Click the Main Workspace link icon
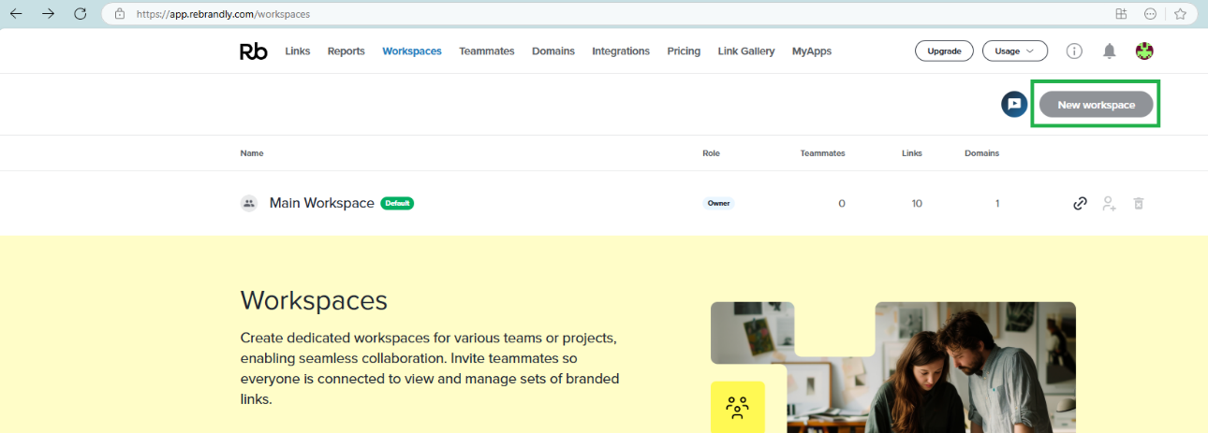The width and height of the screenshot is (1208, 433). 1080,203
